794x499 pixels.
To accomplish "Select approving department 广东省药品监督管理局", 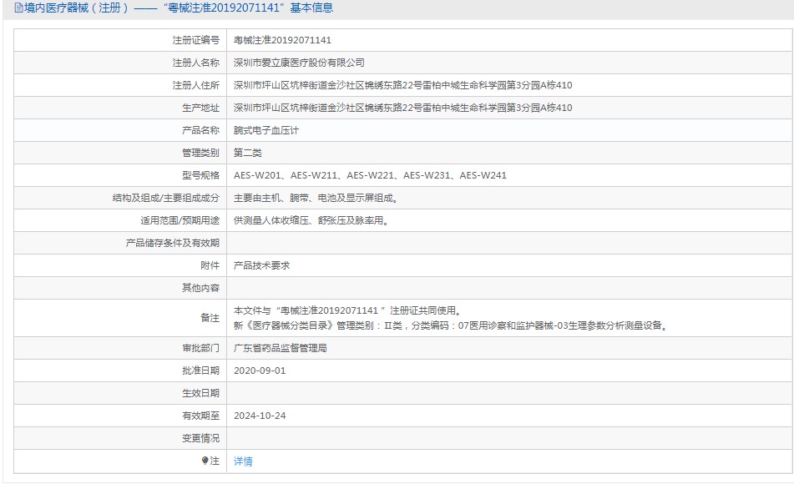I will pyautogui.click(x=280, y=348).
